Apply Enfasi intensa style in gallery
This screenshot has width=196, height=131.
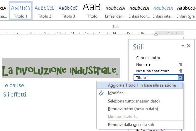click(163, 11)
